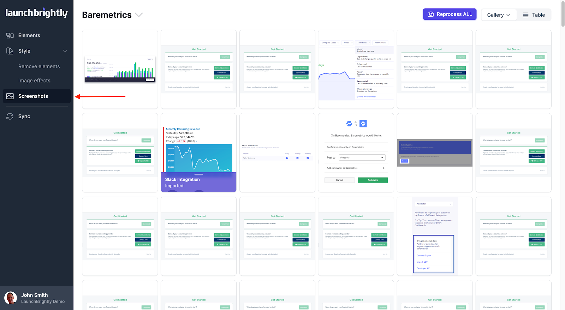Open Goals dropdown in Trendlines thumbnail
565x310 pixels.
tap(348, 42)
